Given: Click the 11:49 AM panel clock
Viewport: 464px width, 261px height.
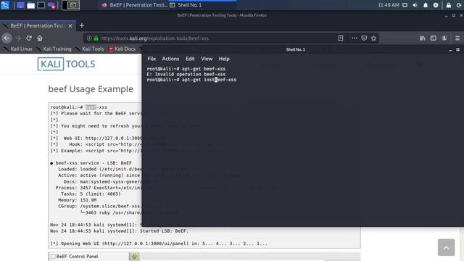Looking at the screenshot, I should 389,5.
